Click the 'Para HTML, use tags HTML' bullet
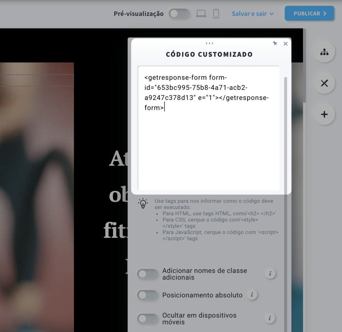This screenshot has width=342, height=332. (x=219, y=213)
